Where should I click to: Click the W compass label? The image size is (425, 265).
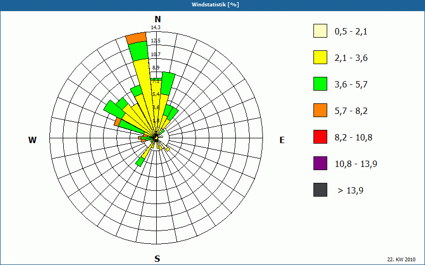32,140
